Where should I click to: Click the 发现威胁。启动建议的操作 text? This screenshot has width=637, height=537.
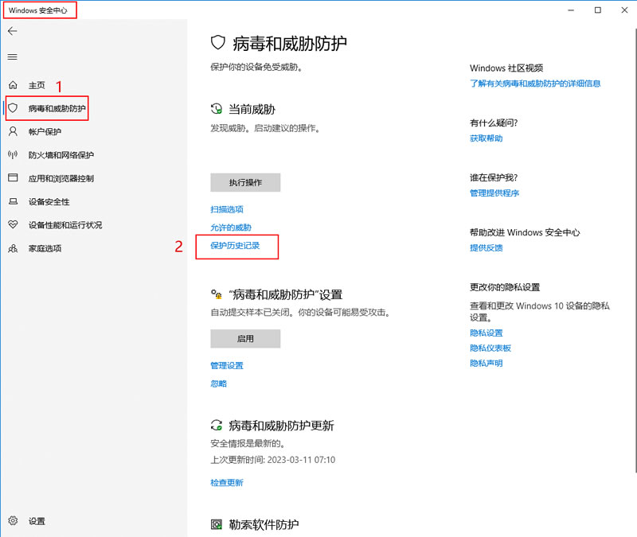click(265, 128)
